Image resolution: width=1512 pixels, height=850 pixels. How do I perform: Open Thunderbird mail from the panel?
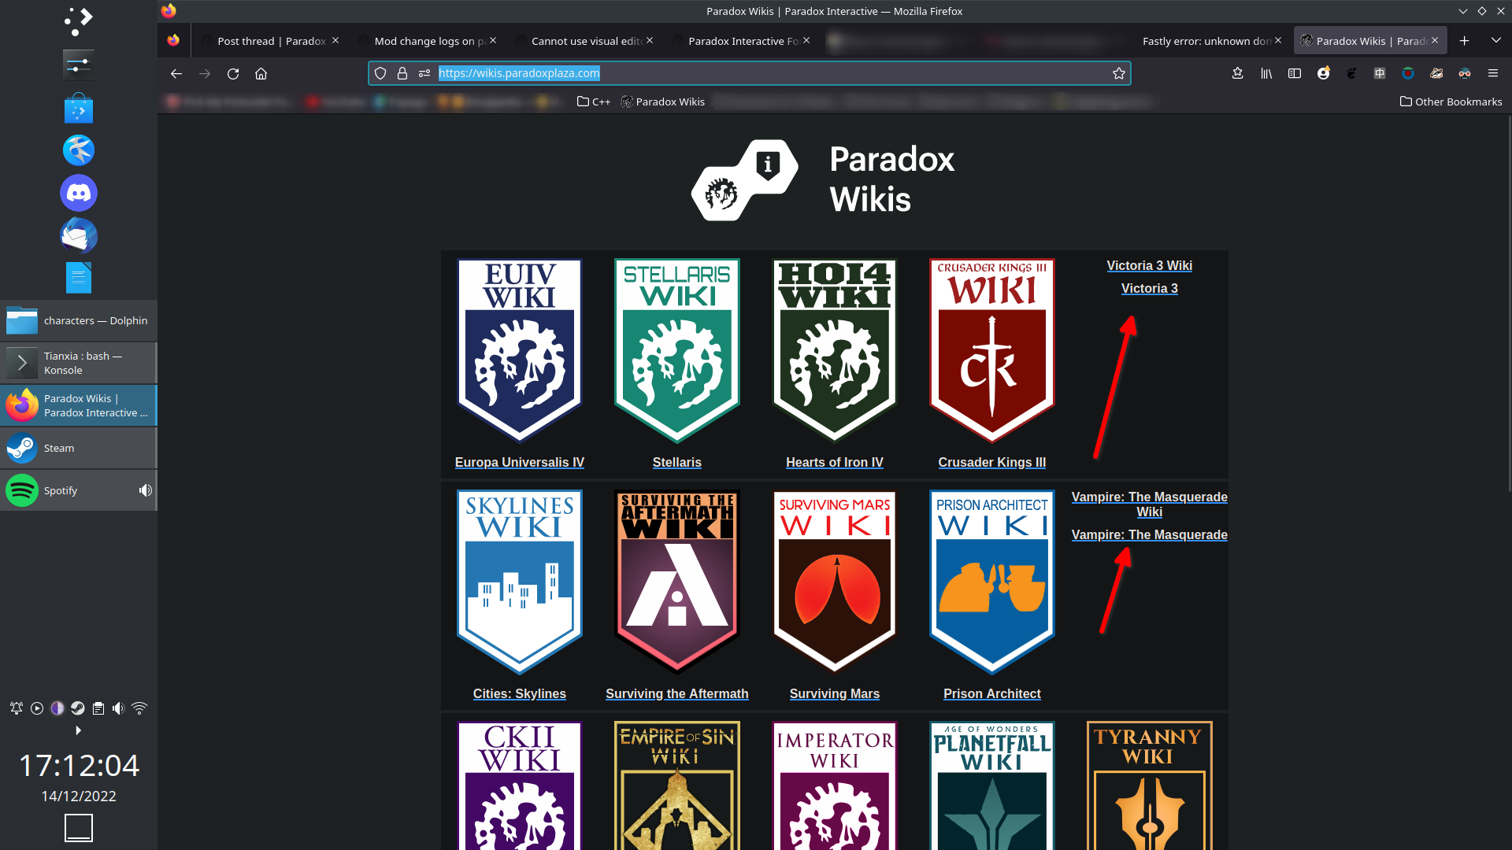(79, 235)
